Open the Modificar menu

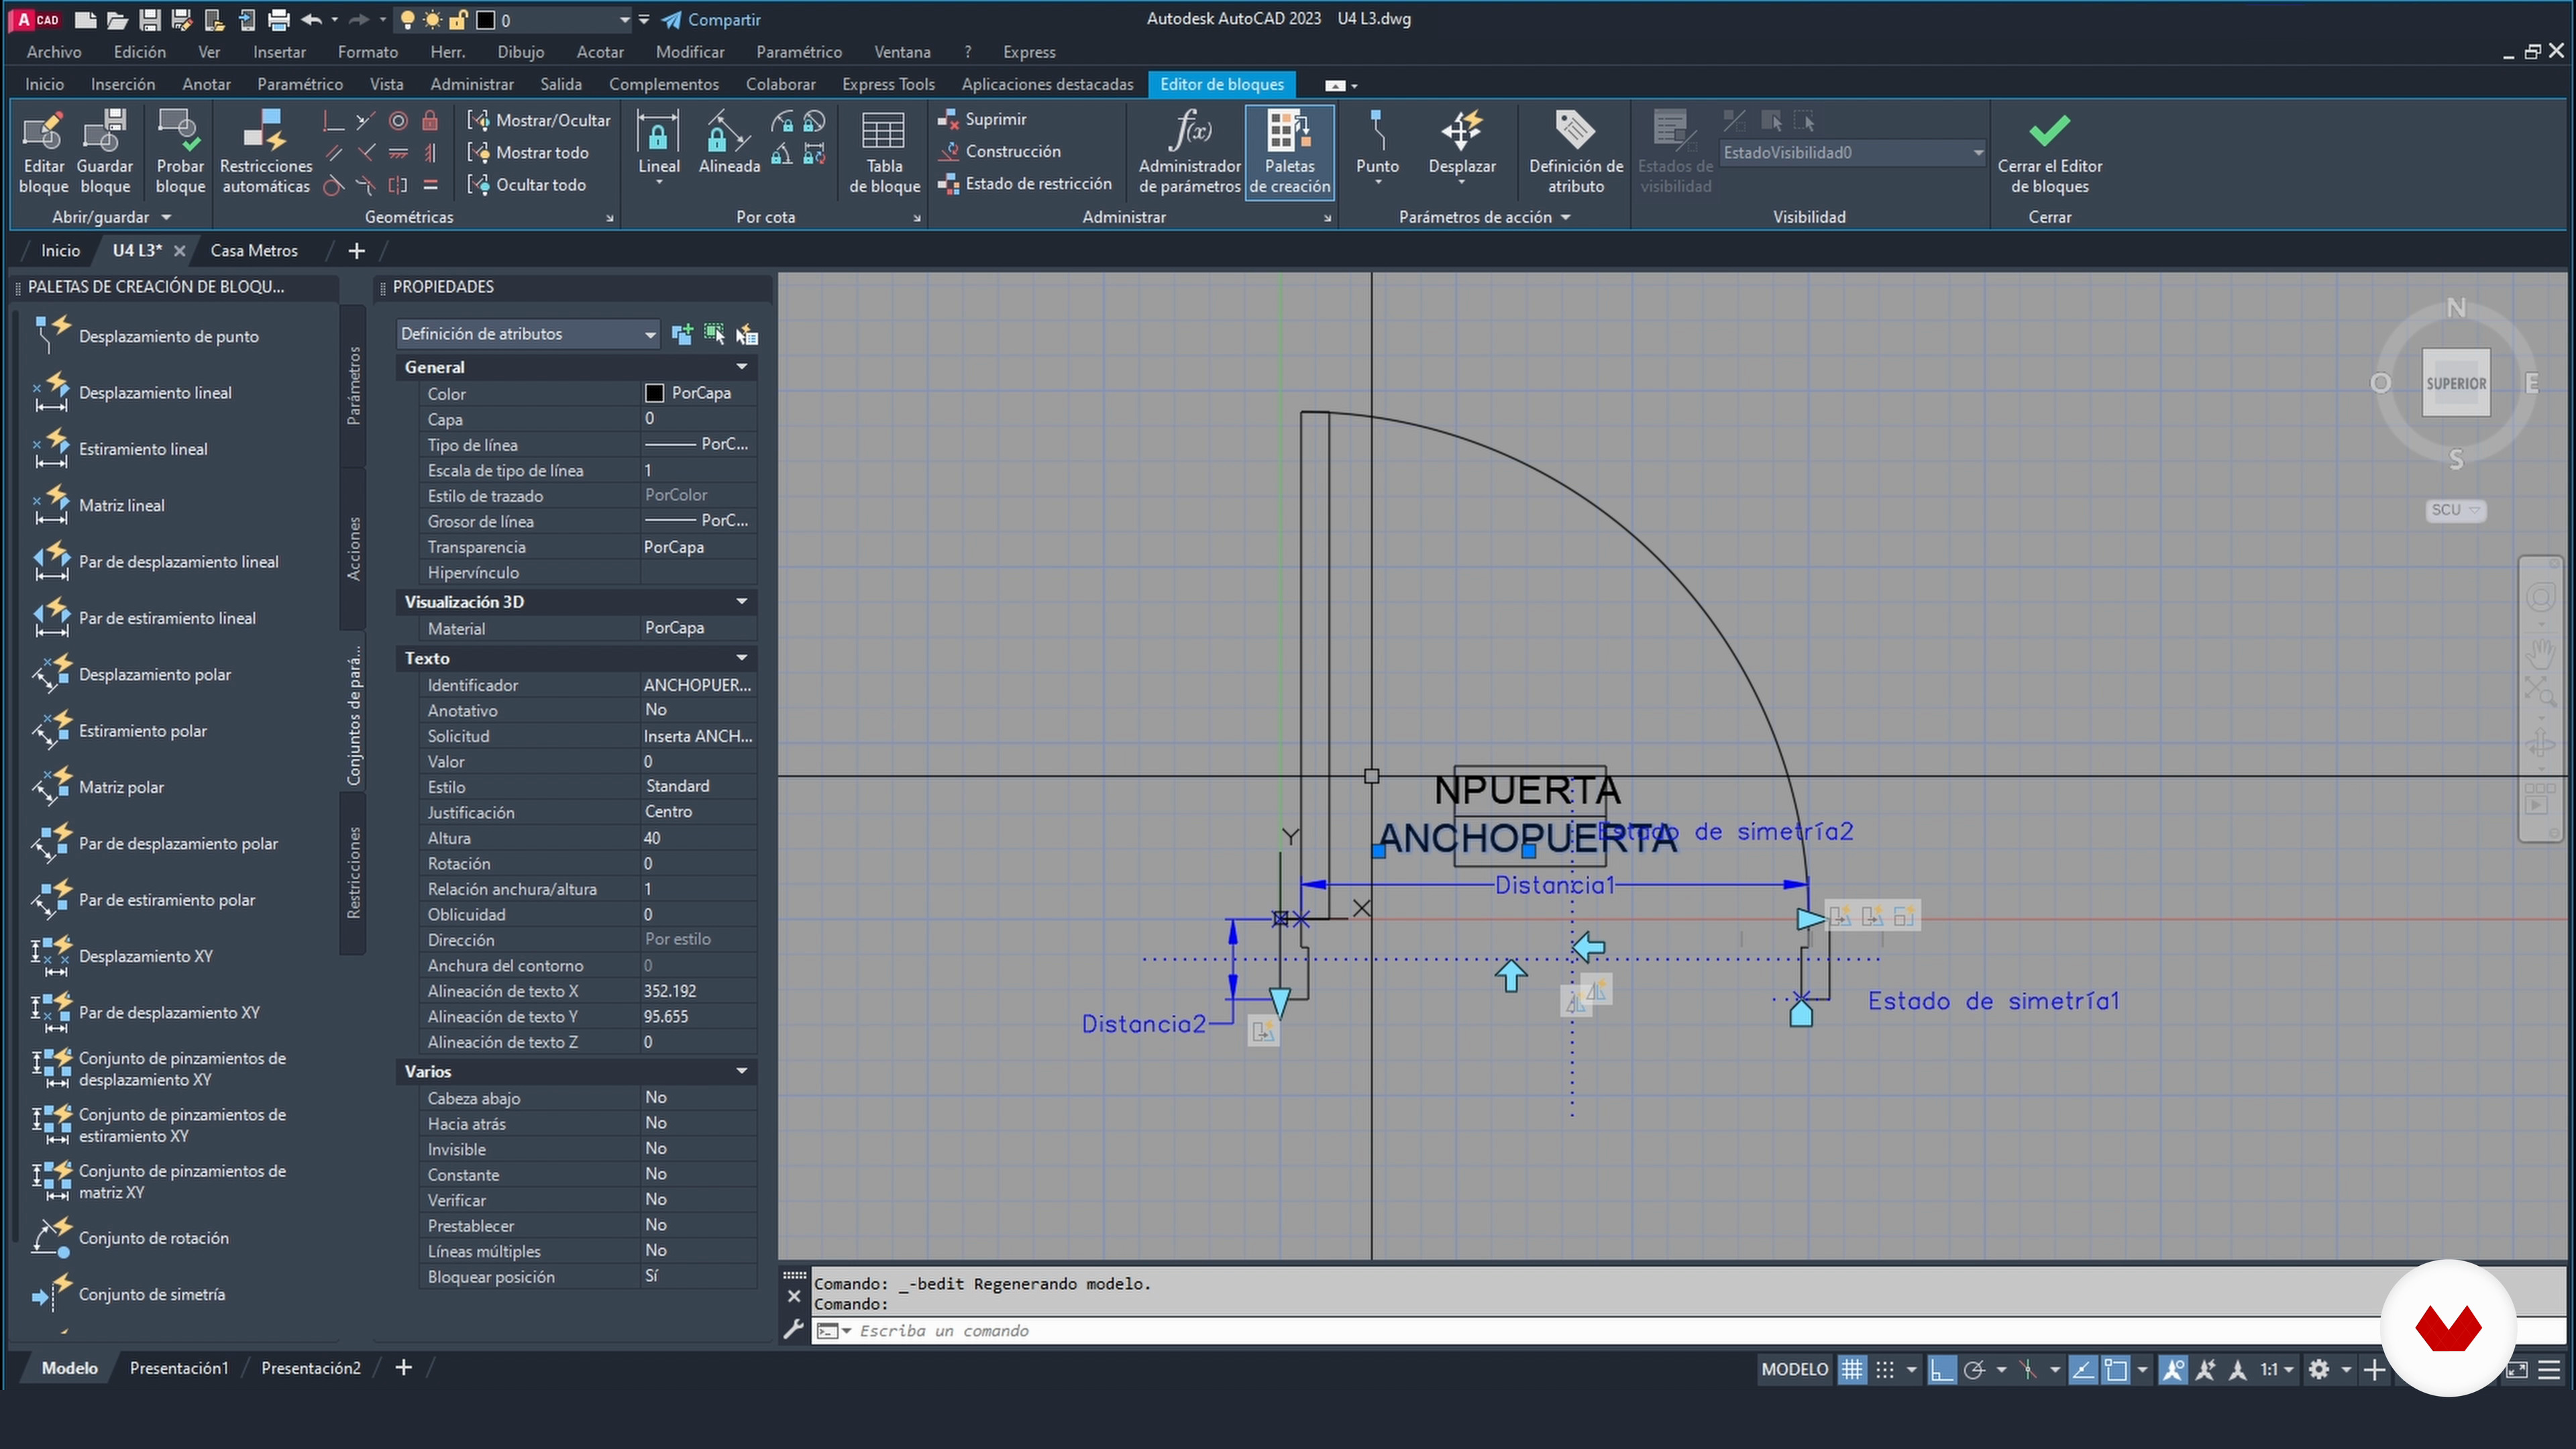coord(690,52)
